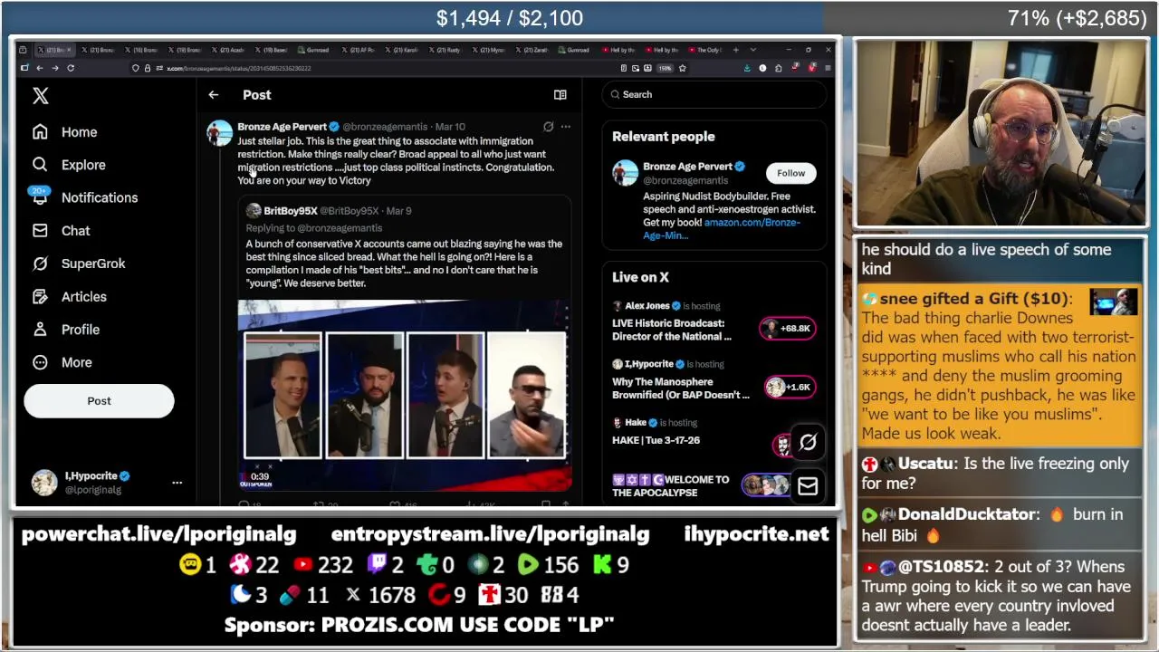Click the browser Back arrow
1159x652 pixels.
point(40,68)
